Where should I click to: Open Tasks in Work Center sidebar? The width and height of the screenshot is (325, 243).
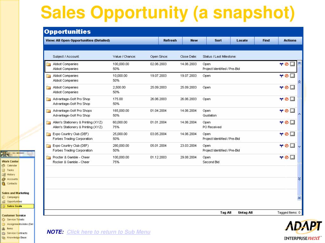10,170
